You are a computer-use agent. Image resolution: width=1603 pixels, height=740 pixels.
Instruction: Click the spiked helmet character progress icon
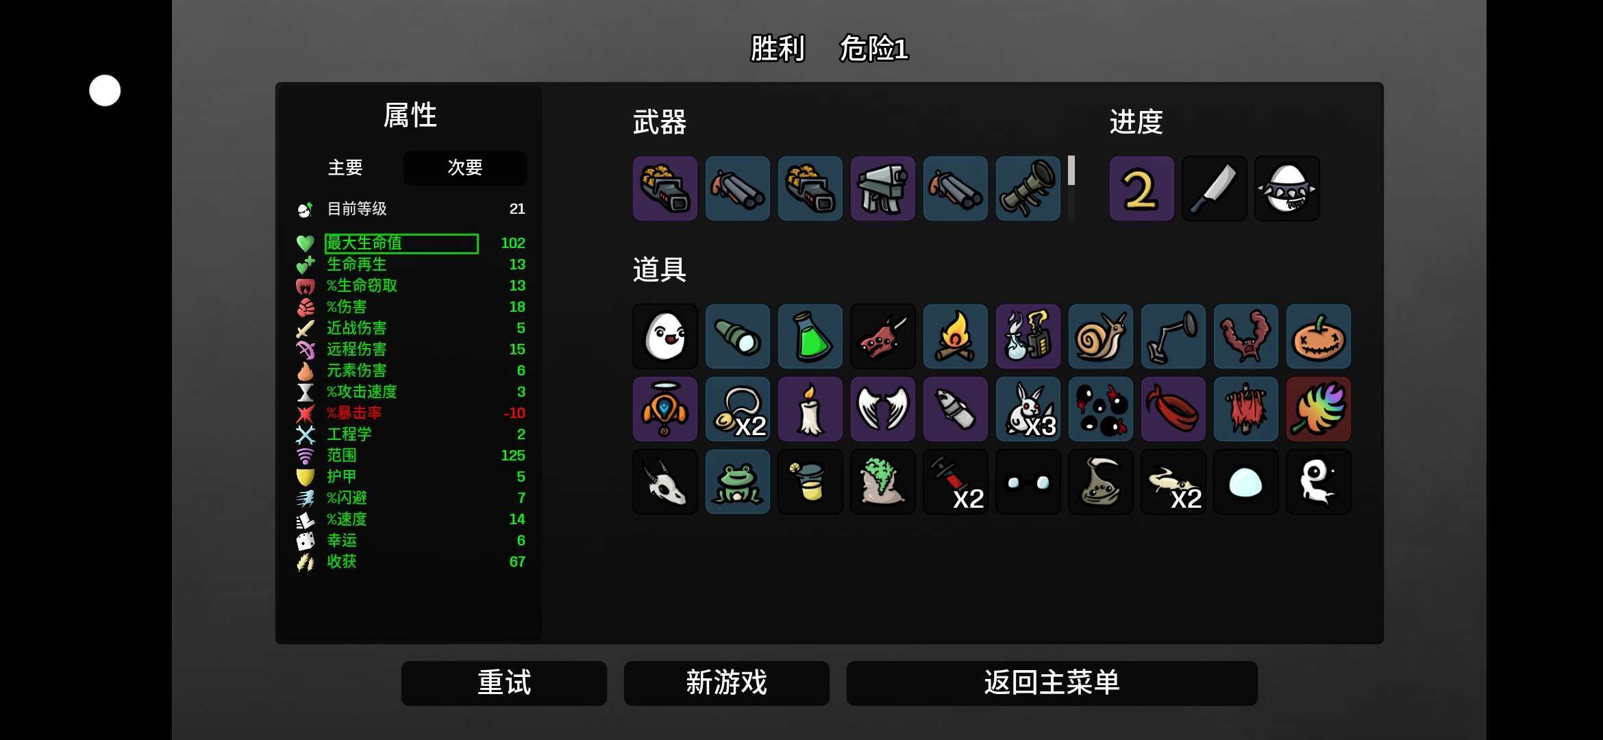(1287, 188)
